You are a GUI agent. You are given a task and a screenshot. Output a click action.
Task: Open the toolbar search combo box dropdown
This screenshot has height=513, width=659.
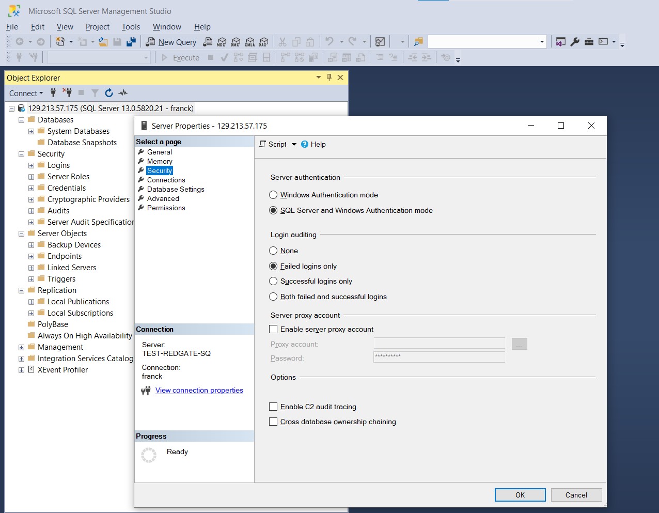tap(542, 42)
